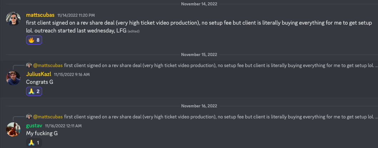The width and height of the screenshot is (378, 148).
Task: Toggle the fire reaction with 8 votes
Action: click(x=34, y=40)
